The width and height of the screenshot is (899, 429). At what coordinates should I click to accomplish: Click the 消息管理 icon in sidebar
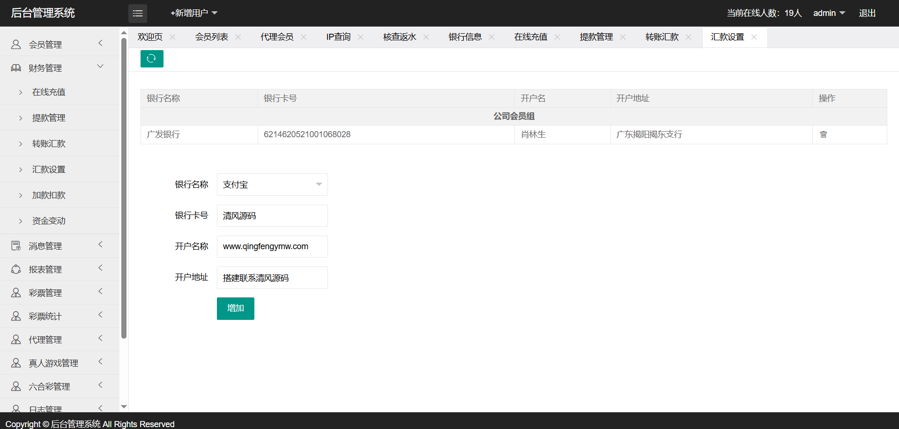coord(16,246)
